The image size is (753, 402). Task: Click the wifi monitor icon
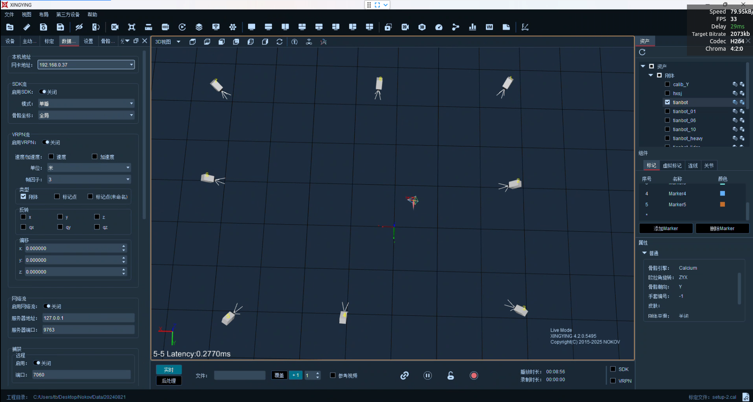[x=216, y=27]
